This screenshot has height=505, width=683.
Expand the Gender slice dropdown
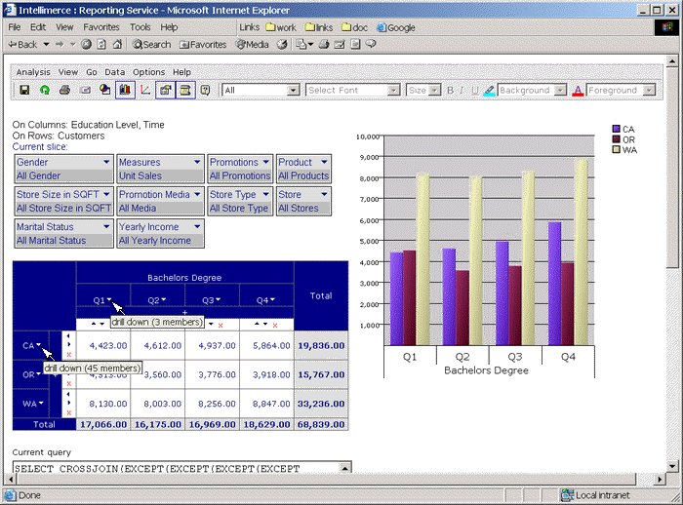click(106, 162)
